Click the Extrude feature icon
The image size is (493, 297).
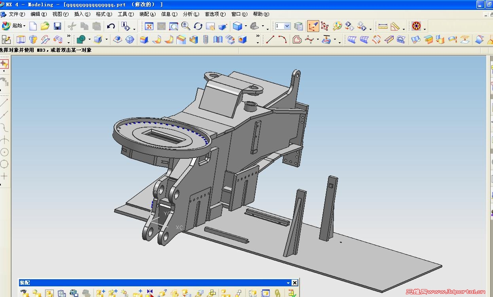pyautogui.click(x=21, y=39)
